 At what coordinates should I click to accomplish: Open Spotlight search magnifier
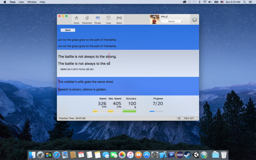click(245, 2)
